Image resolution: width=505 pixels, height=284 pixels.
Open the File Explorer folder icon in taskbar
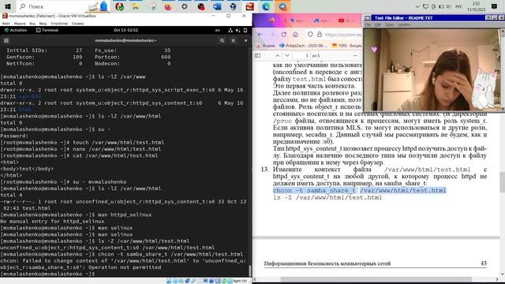pos(135,6)
